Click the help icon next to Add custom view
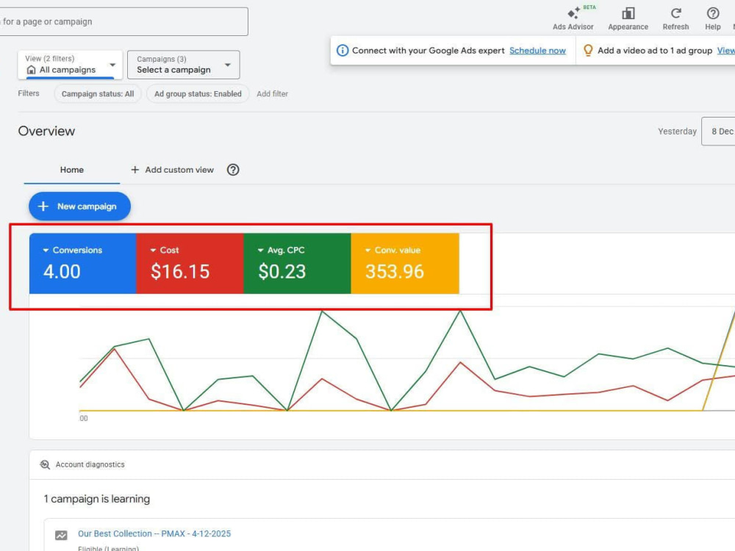The height and width of the screenshot is (551, 735). (x=233, y=170)
